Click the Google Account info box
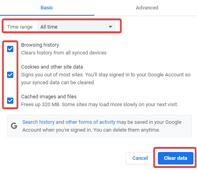This screenshot has height=170, width=197. tap(99, 126)
